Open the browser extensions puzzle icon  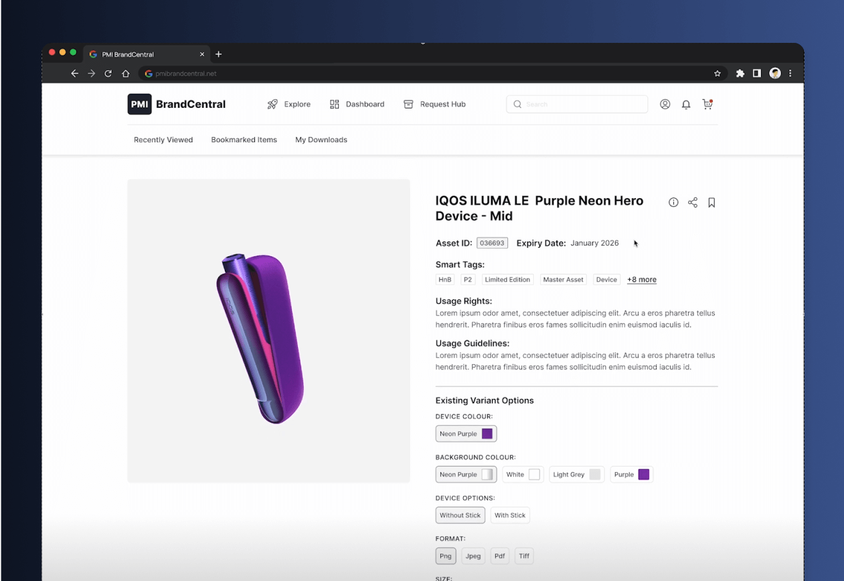pos(740,74)
